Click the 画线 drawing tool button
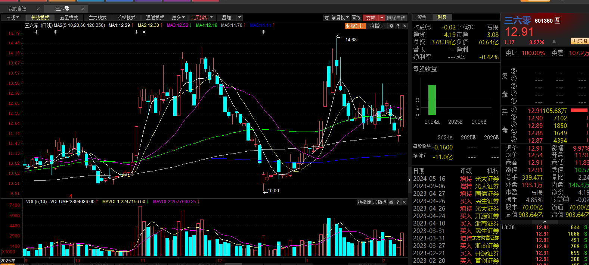This screenshot has width=589, height=265. [x=356, y=18]
